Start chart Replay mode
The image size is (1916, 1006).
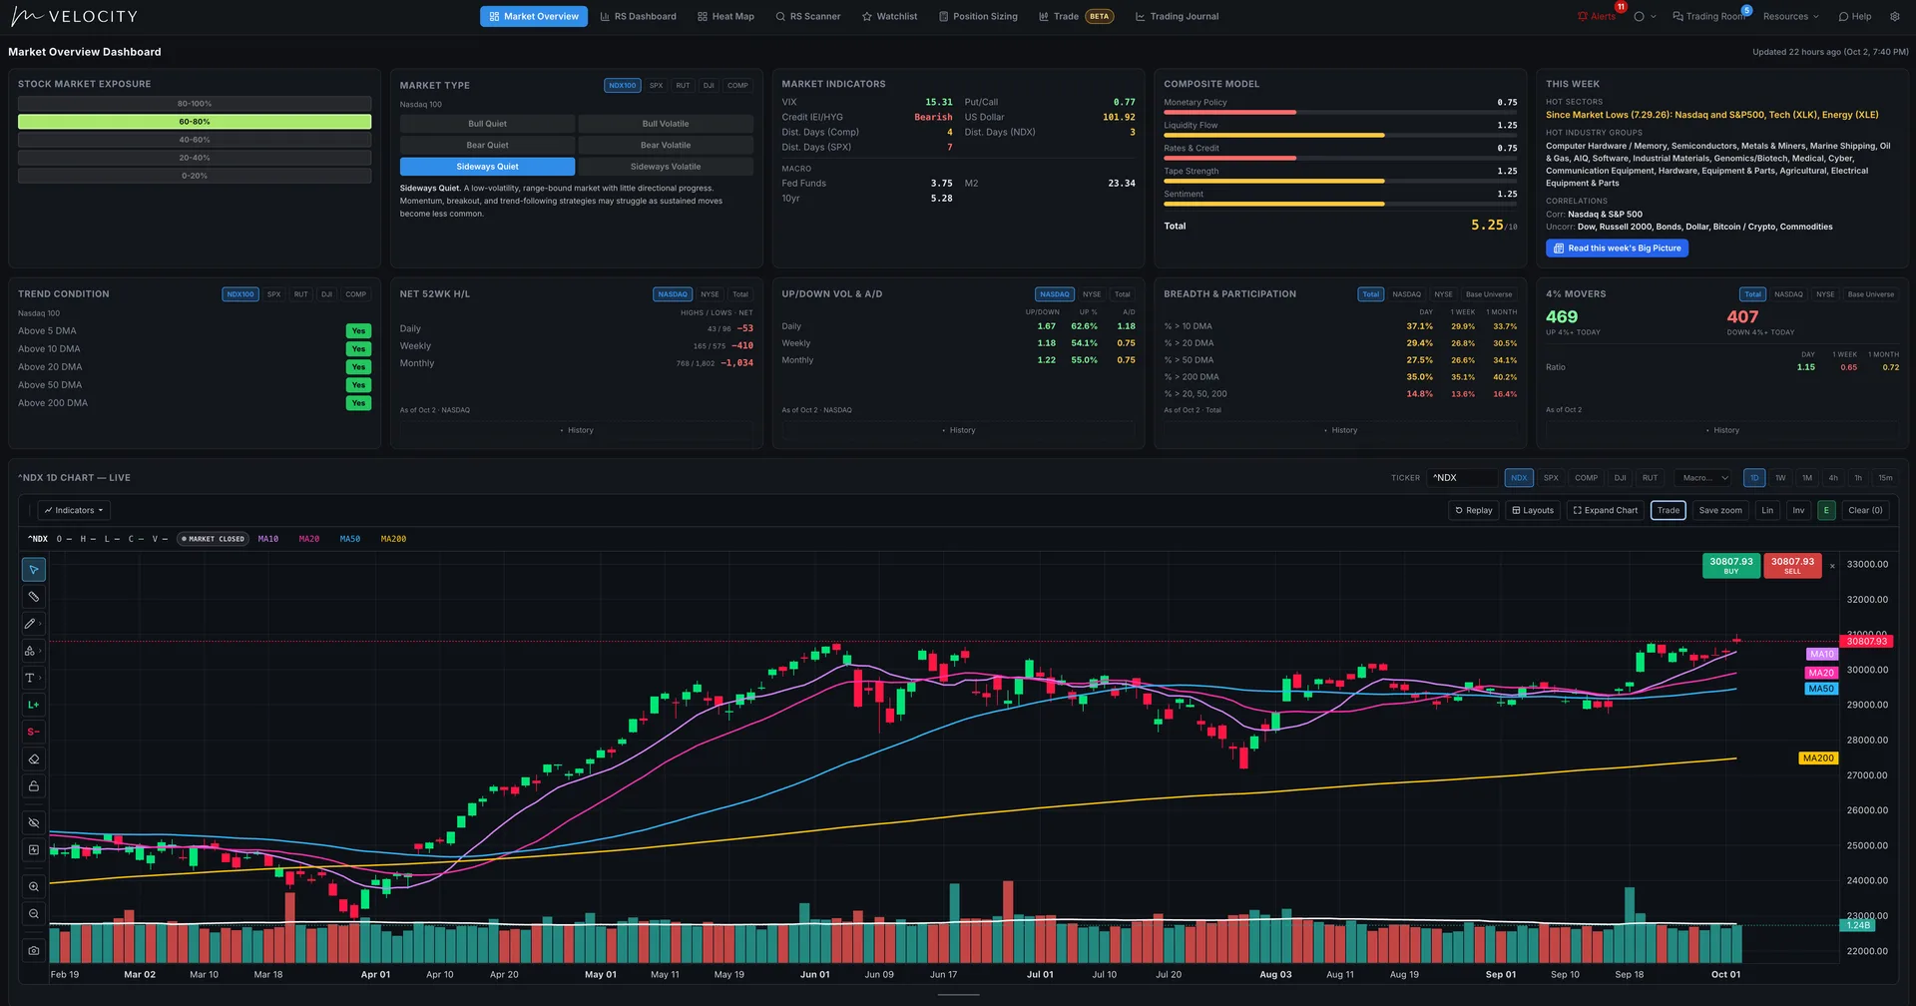coord(1473,510)
